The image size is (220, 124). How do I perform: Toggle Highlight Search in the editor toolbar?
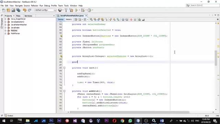pos(102,20)
